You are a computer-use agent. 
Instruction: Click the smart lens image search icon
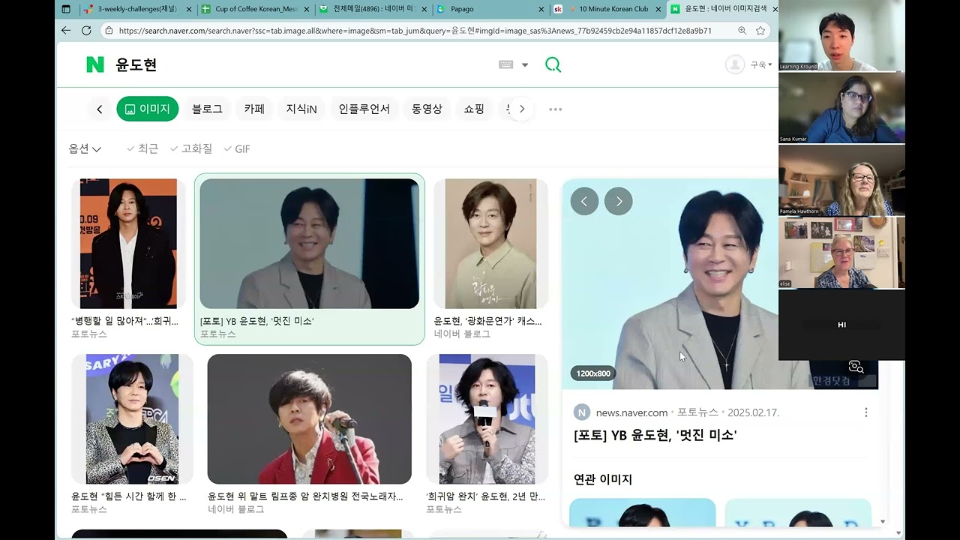coord(856,367)
